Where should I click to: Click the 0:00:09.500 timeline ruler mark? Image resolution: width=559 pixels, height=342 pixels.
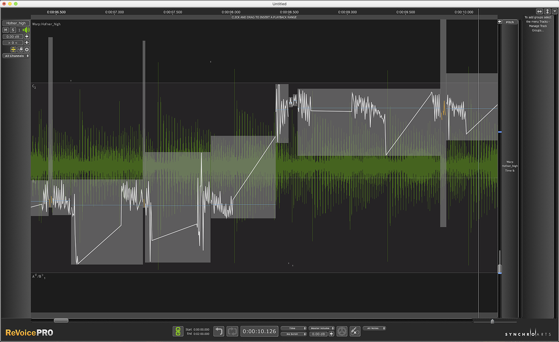click(406, 12)
